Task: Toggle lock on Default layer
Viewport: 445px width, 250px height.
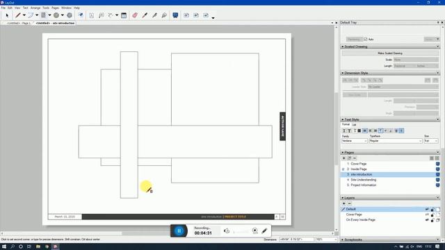Action: (432, 210)
